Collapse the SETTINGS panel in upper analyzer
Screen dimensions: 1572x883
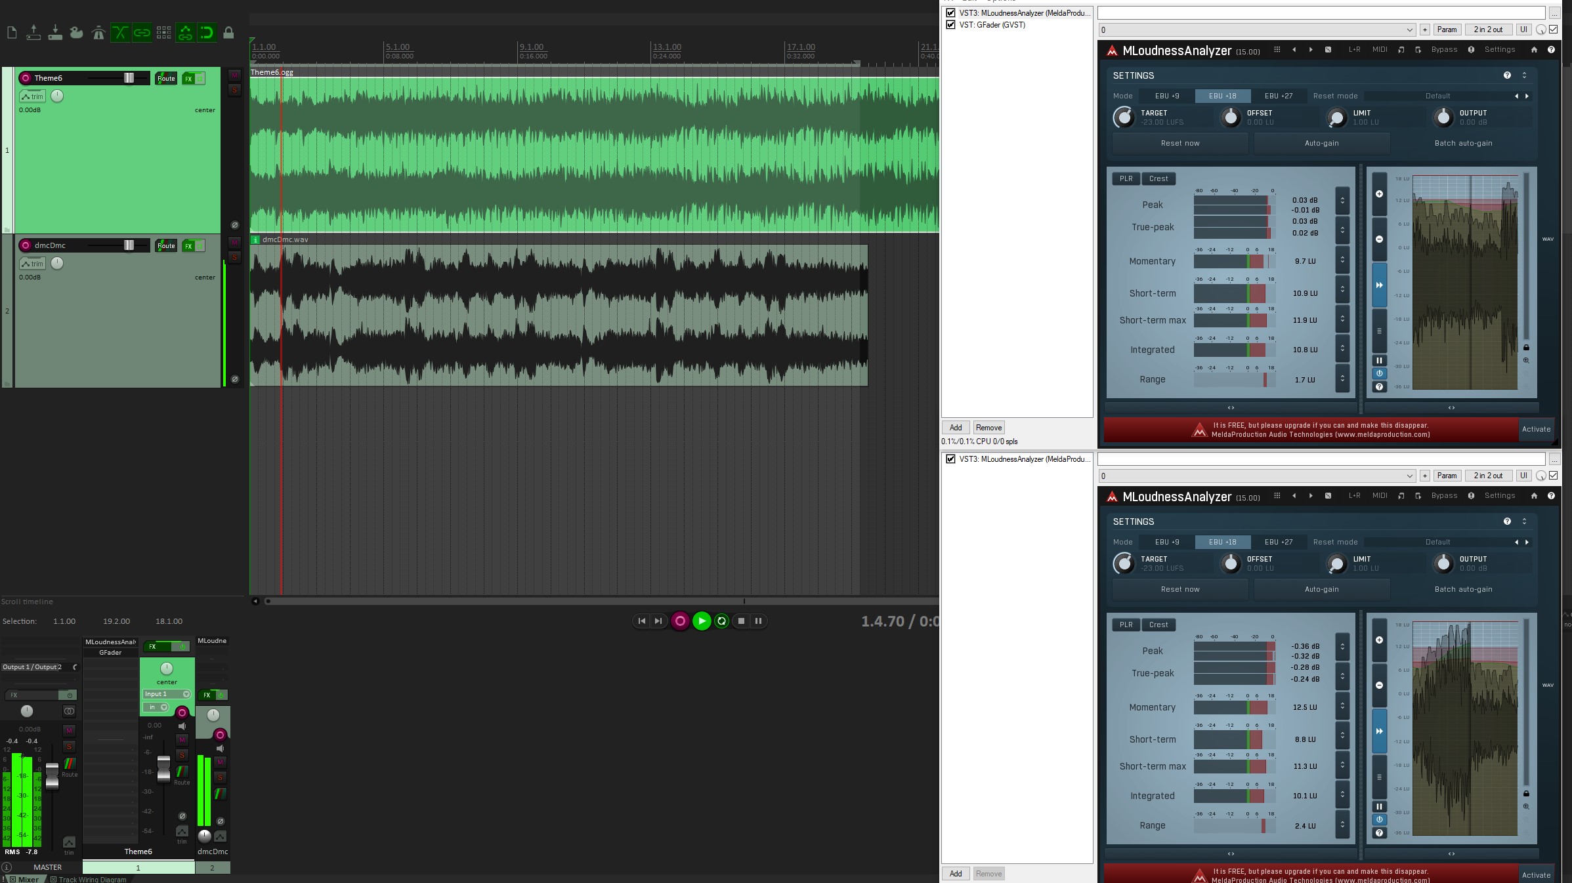click(1524, 75)
